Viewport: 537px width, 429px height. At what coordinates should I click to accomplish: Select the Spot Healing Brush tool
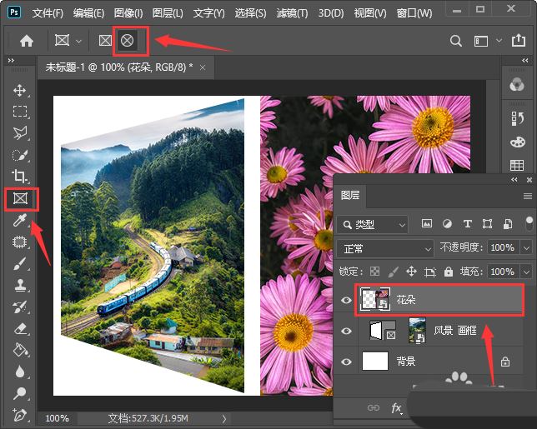[19, 242]
